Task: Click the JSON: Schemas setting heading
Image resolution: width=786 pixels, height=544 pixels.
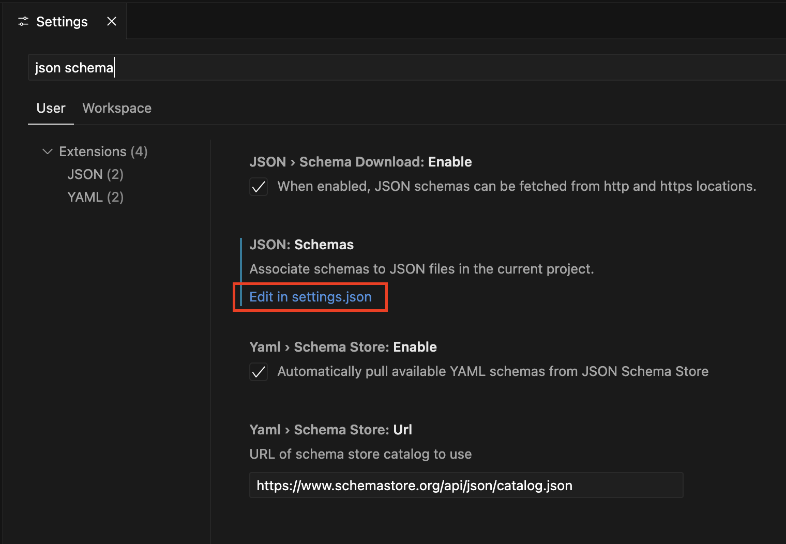Action: click(301, 244)
